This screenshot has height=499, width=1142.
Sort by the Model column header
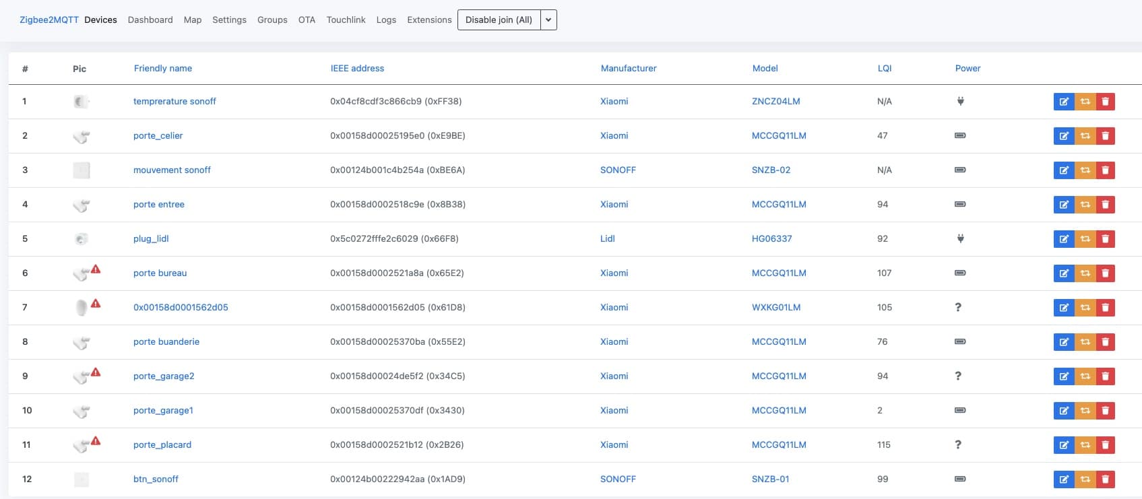click(x=765, y=68)
